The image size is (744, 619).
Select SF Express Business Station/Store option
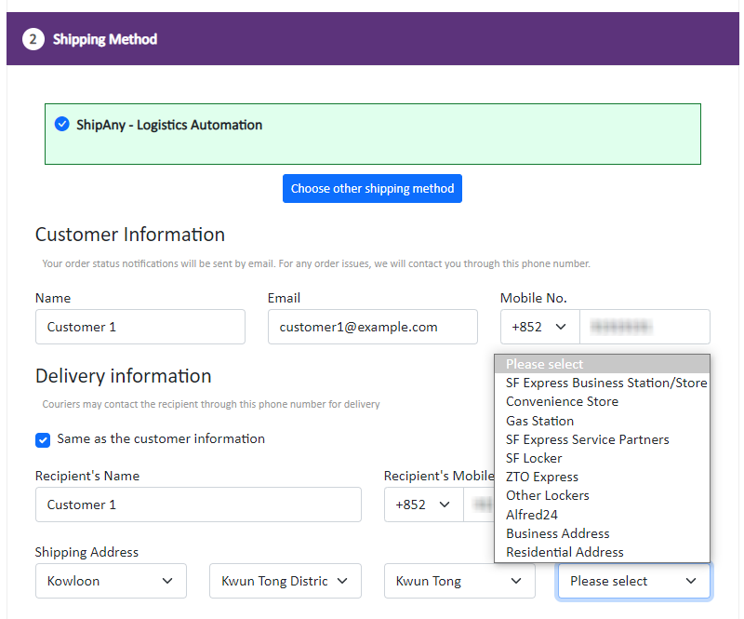tap(602, 383)
